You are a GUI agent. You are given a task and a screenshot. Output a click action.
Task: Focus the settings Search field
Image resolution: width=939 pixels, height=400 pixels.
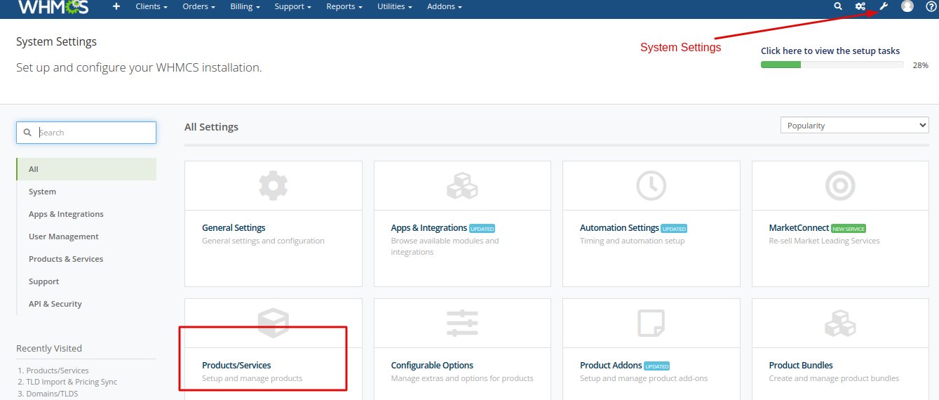tap(86, 133)
